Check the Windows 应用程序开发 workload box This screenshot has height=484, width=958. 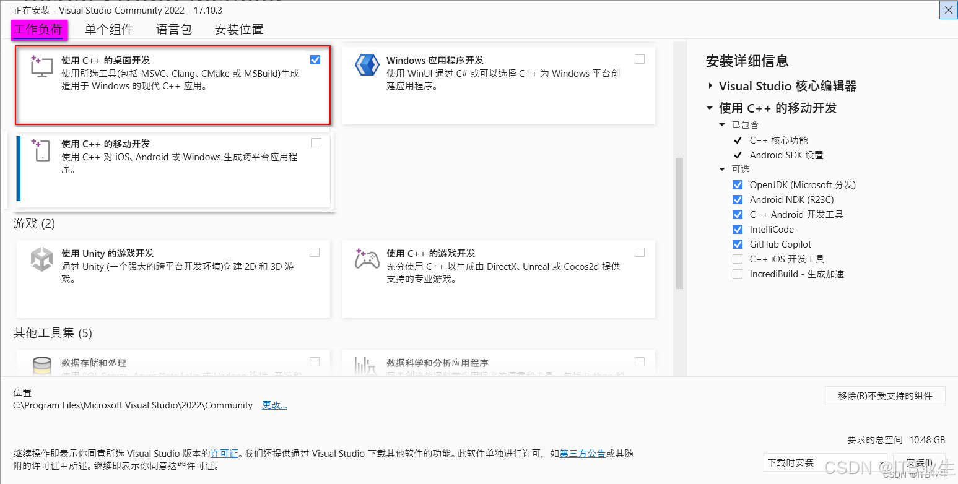[x=640, y=59]
